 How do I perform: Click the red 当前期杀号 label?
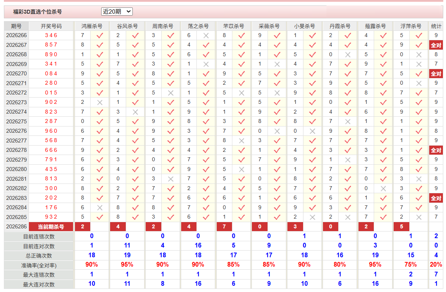[x=51, y=227]
